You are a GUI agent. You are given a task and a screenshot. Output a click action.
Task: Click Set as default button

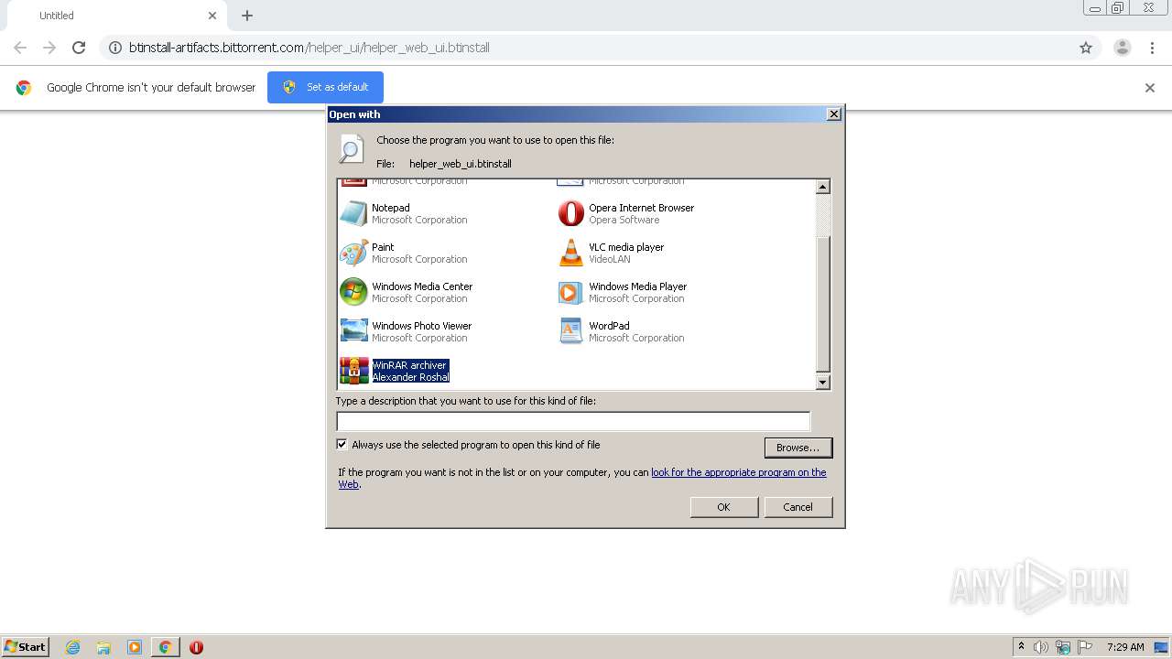pyautogui.click(x=325, y=87)
